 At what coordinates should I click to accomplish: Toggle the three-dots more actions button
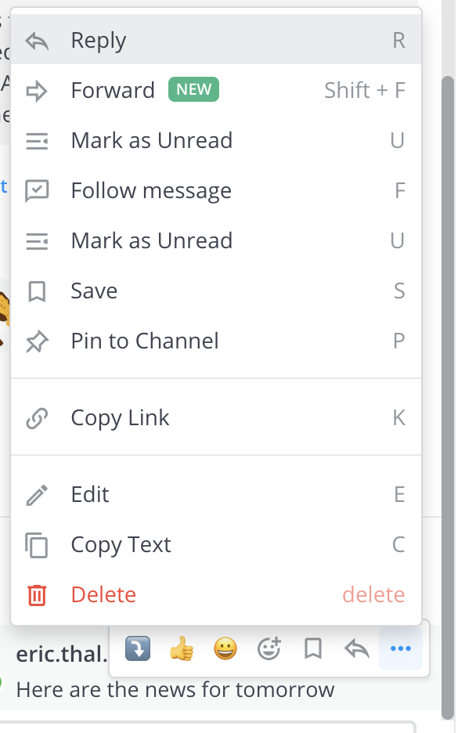(401, 648)
